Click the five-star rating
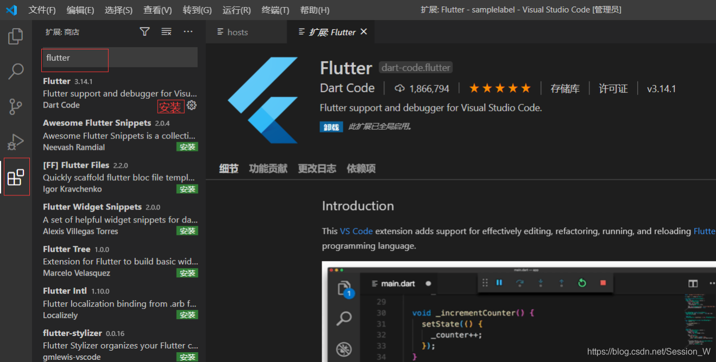The height and width of the screenshot is (362, 716). click(500, 88)
